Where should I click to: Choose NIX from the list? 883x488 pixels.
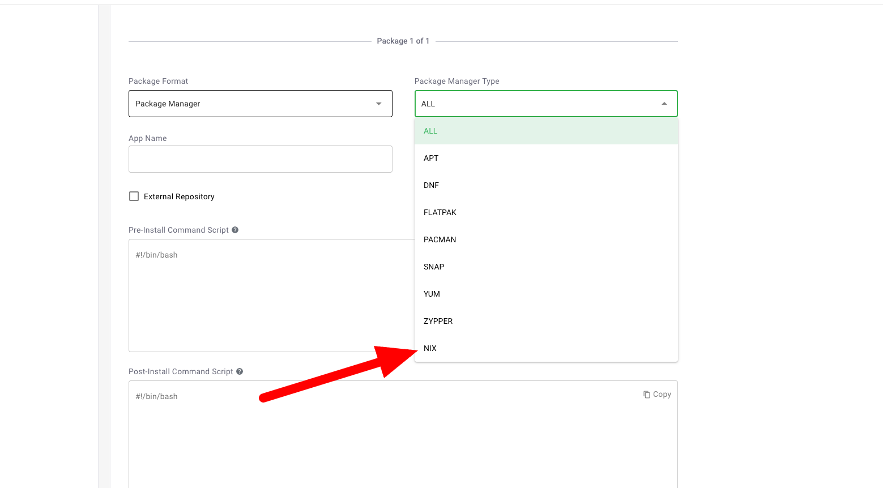pos(546,348)
